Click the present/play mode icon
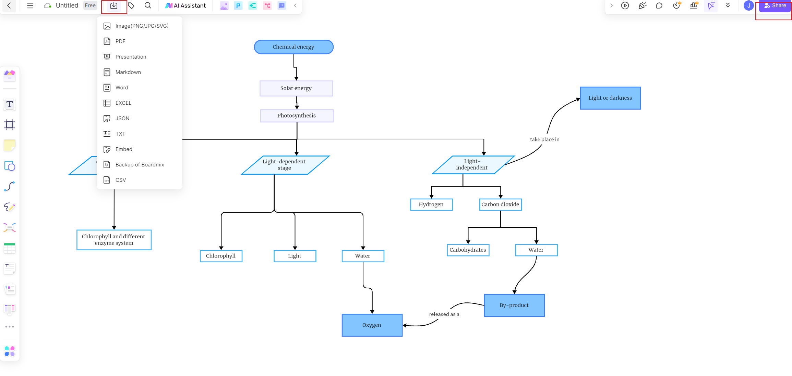The height and width of the screenshot is (376, 792). (x=625, y=5)
